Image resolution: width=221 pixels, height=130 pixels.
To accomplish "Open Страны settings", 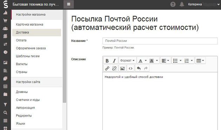I will tap(21, 72).
